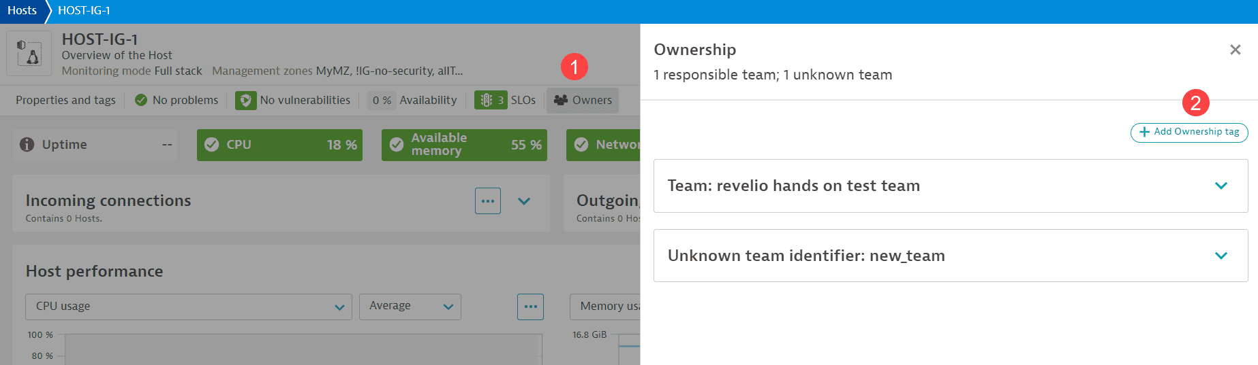Open Host performance chart options menu

coord(530,307)
